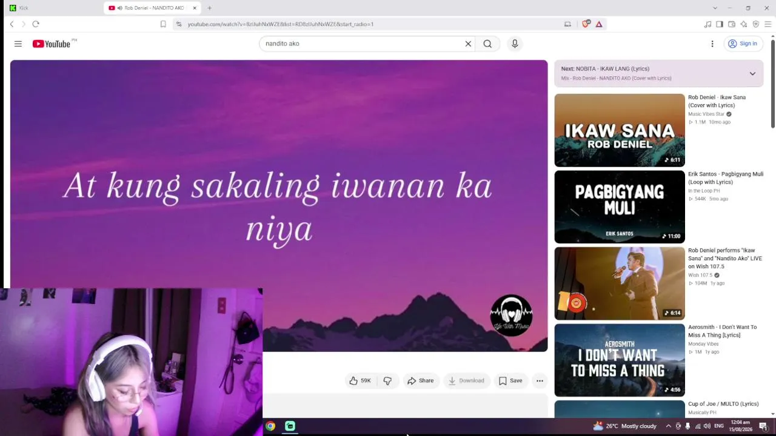Open 'Rob Deniel - Ikaw Sana (Cover with Lyrics)' title
The height and width of the screenshot is (436, 776).
point(717,101)
